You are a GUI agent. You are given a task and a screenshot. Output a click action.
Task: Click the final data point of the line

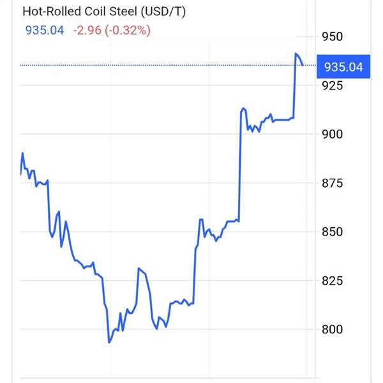303,64
